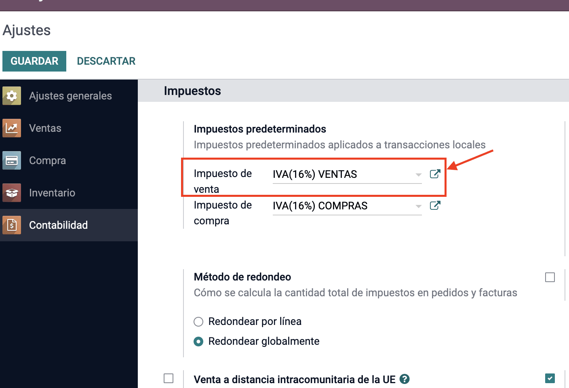This screenshot has width=569, height=388.
Task: Click the Ventas chart icon
Action: point(12,128)
